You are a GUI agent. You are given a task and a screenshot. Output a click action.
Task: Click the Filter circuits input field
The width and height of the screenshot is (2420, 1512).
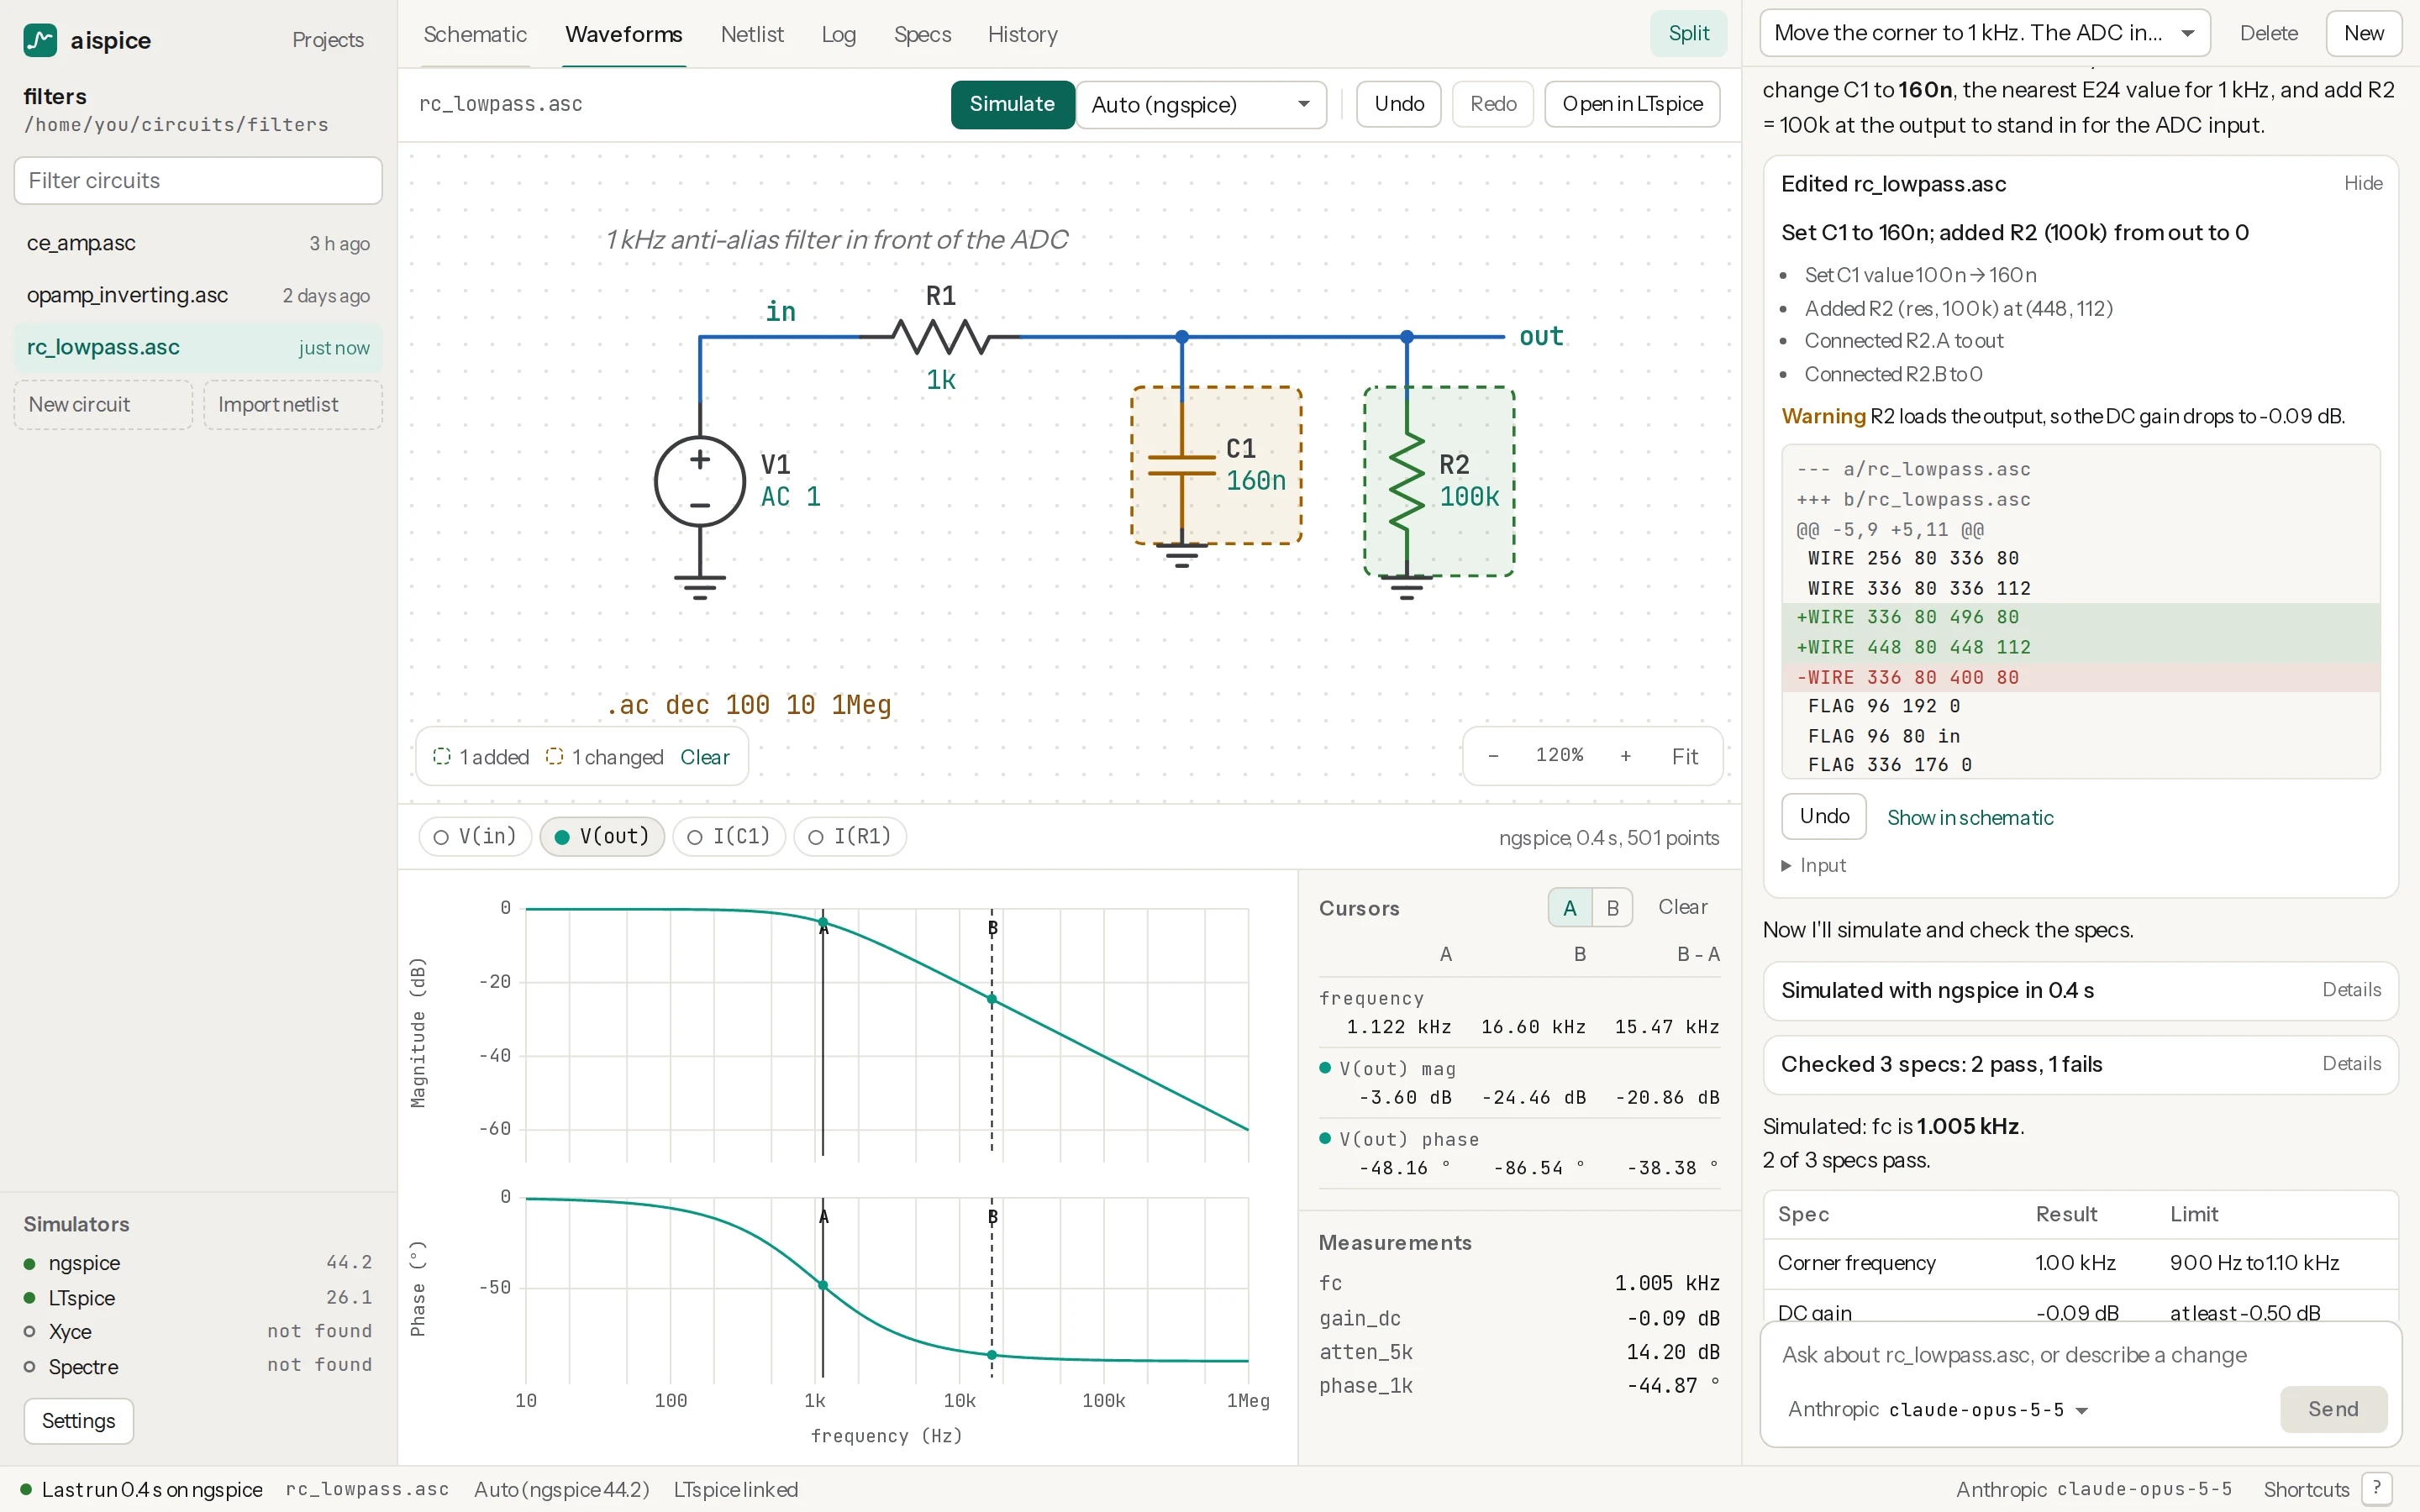tap(198, 181)
